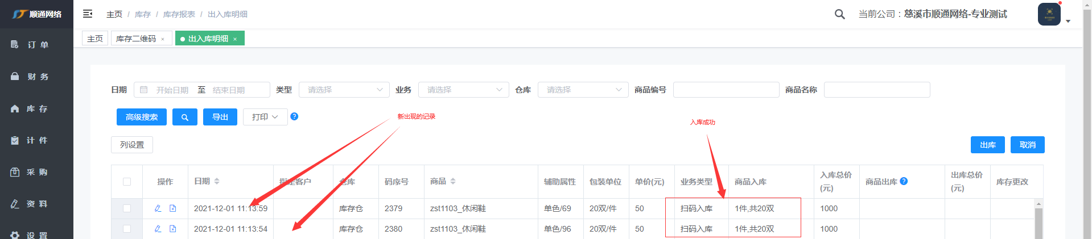Screen dimensions: 1092x239
Task: Click help icon next to 商品出库 header
Action: click(x=904, y=181)
